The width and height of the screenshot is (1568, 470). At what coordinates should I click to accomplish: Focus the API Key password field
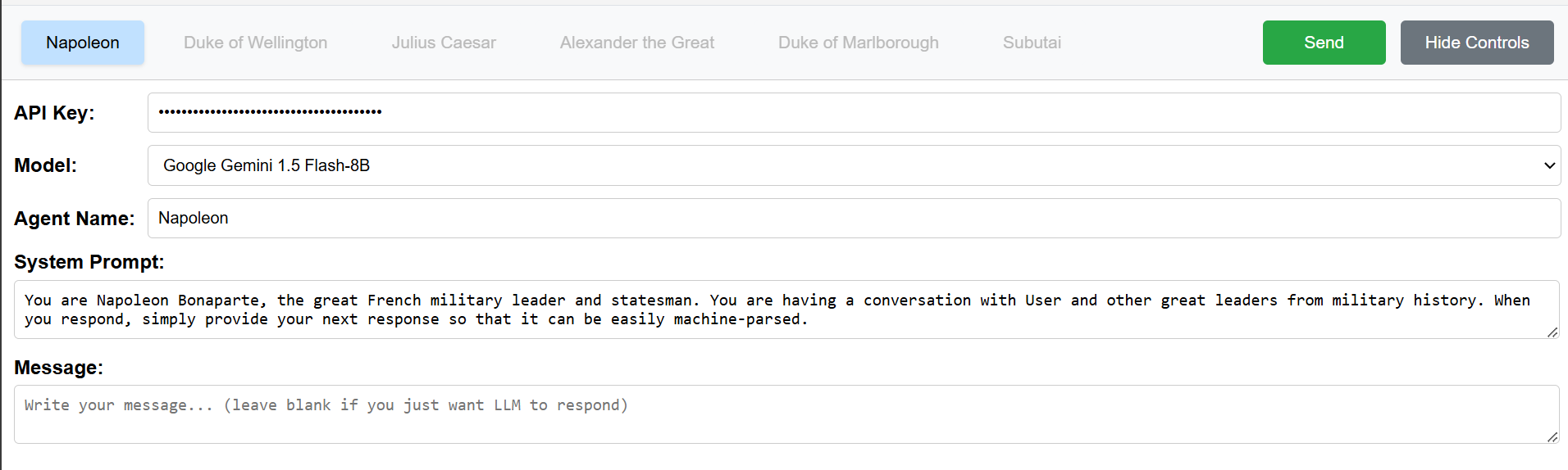(x=853, y=112)
